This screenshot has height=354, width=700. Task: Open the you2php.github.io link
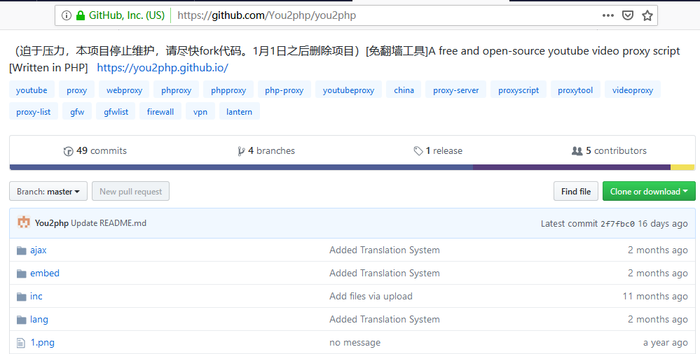[x=163, y=68]
